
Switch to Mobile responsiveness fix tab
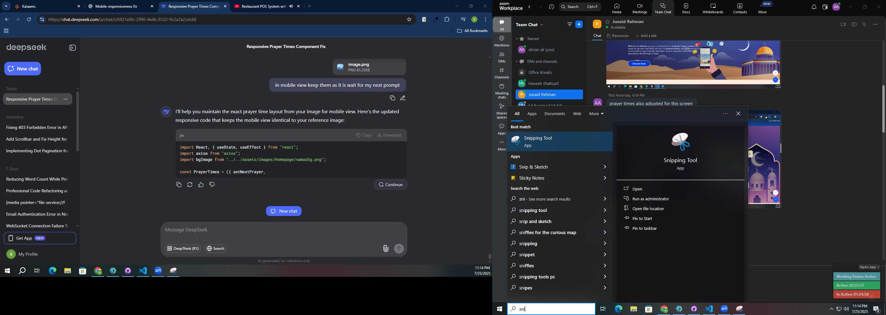coord(120,6)
